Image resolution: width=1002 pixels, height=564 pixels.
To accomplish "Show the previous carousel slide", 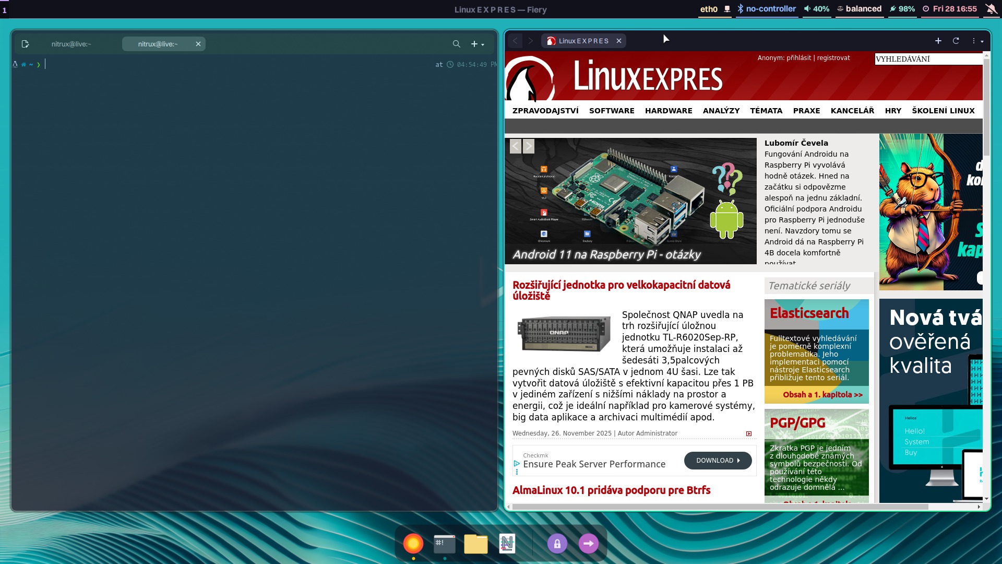I will (x=515, y=146).
